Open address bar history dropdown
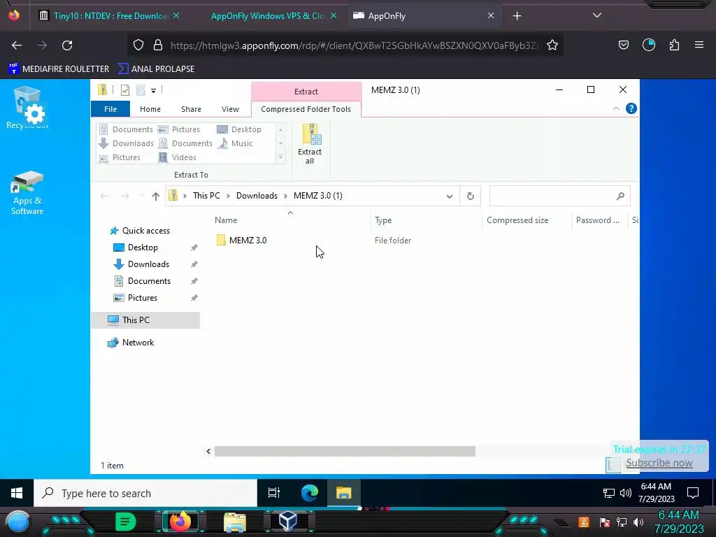 click(x=450, y=196)
